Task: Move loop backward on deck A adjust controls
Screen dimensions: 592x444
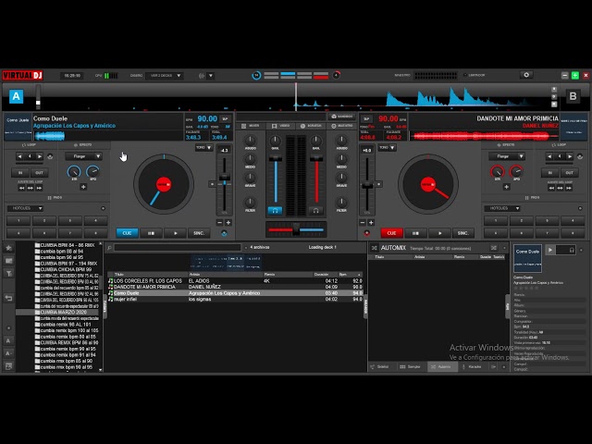Action: click(x=22, y=188)
